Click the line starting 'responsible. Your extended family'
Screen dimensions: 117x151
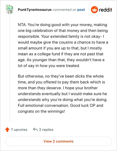click(x=61, y=36)
